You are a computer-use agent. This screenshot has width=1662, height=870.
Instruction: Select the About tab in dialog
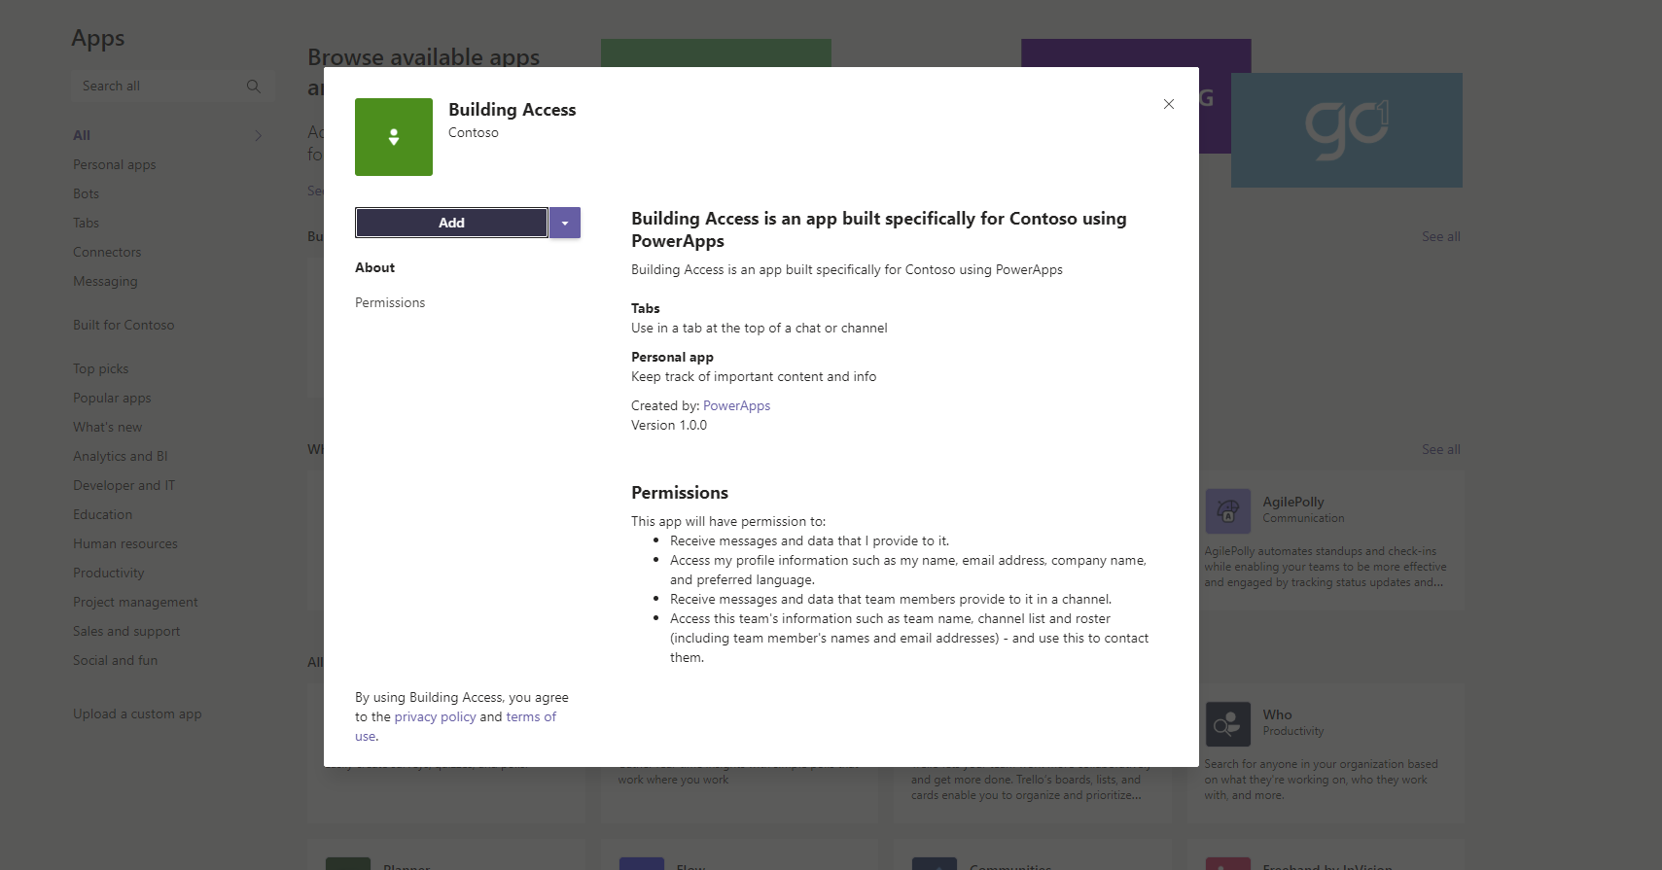tap(374, 267)
